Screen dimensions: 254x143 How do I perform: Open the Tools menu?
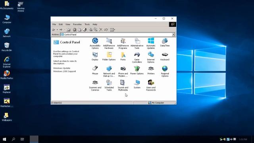point(87,24)
